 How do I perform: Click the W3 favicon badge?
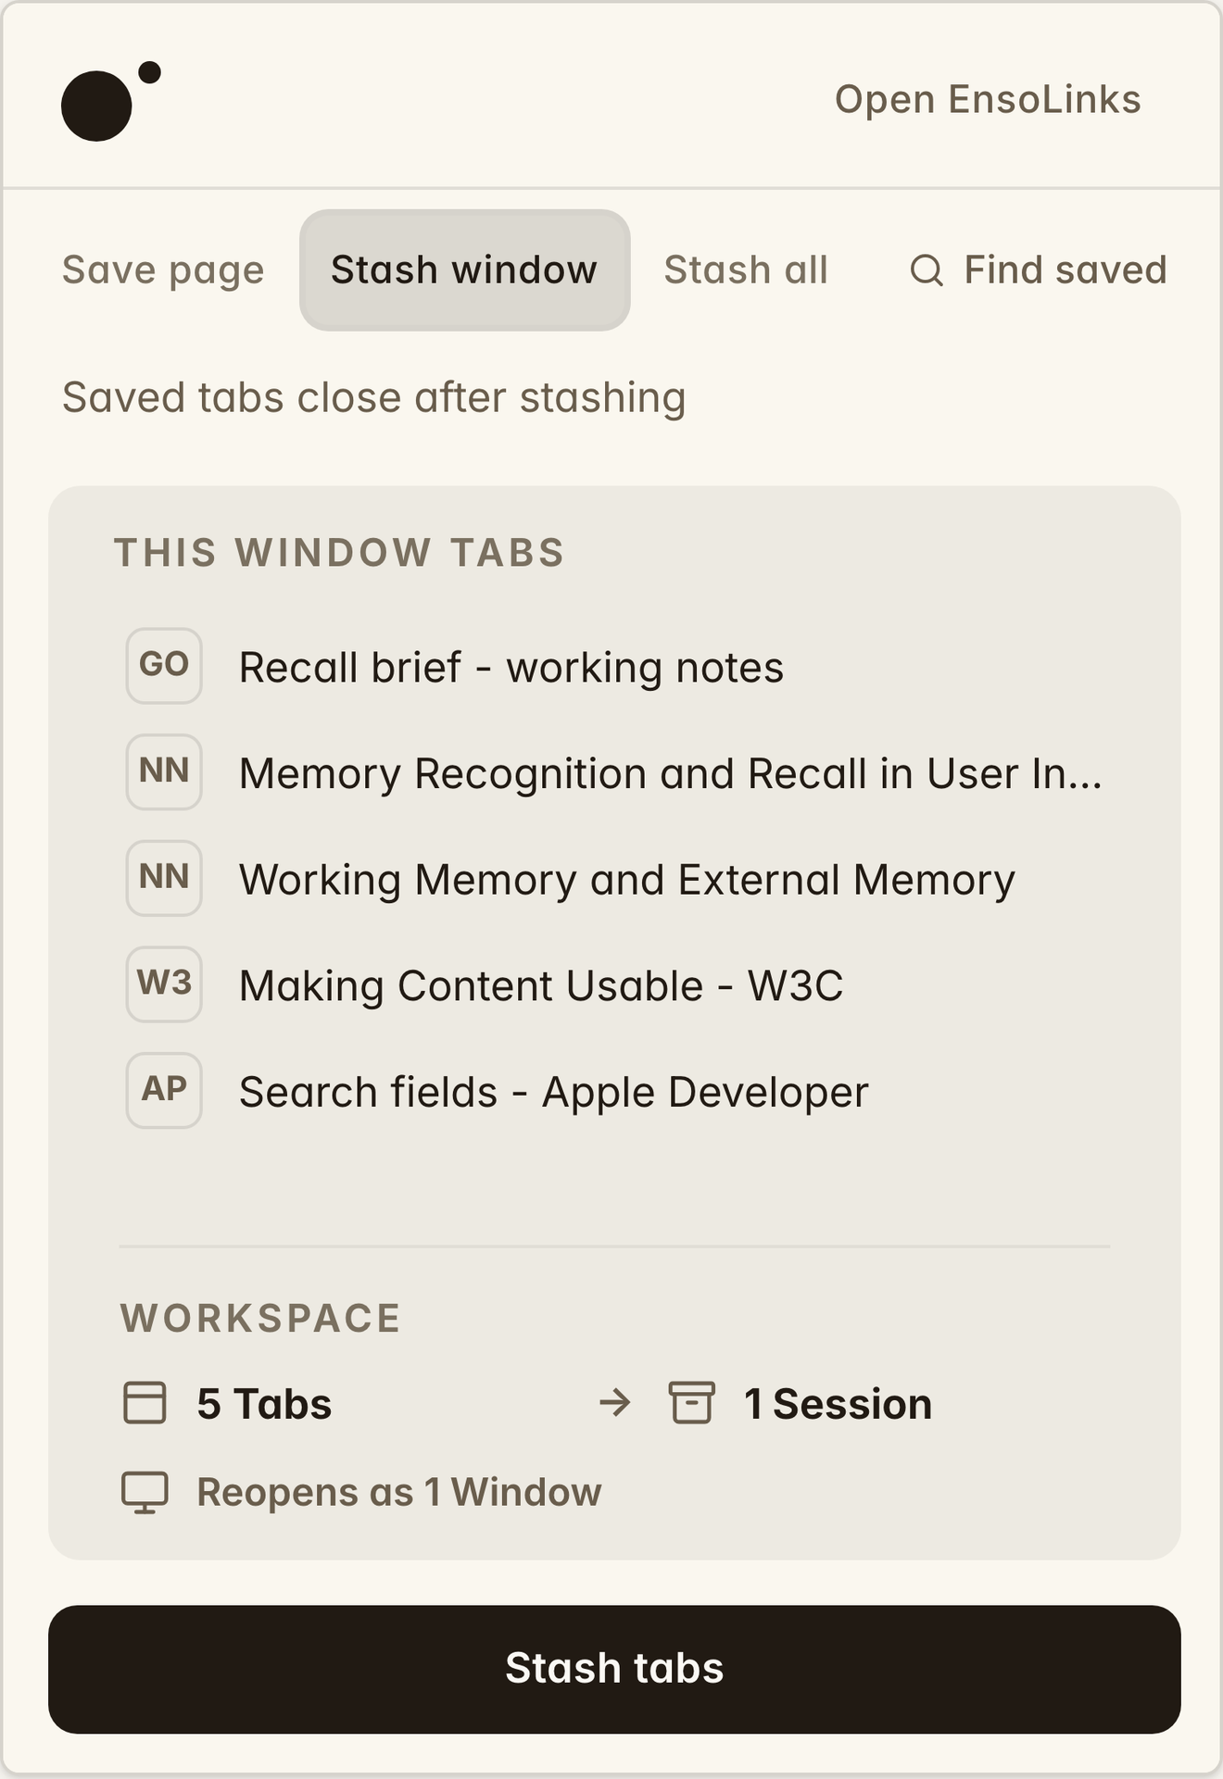pos(164,983)
